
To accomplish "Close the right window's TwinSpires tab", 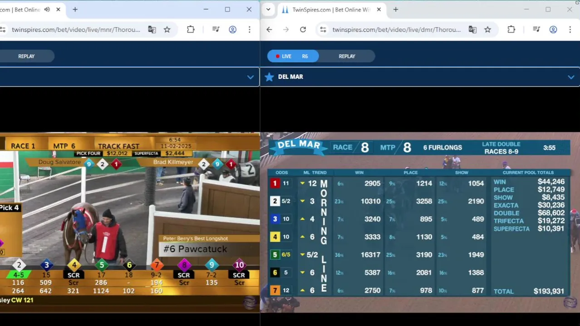I will pyautogui.click(x=379, y=10).
